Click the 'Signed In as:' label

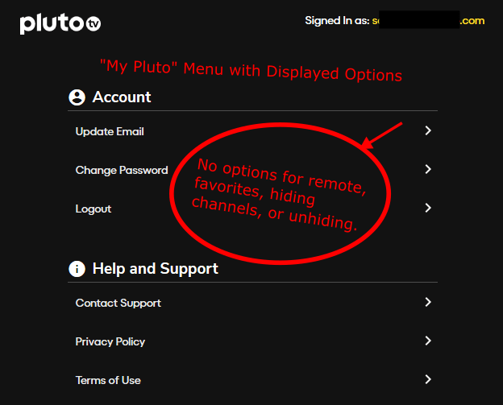337,20
